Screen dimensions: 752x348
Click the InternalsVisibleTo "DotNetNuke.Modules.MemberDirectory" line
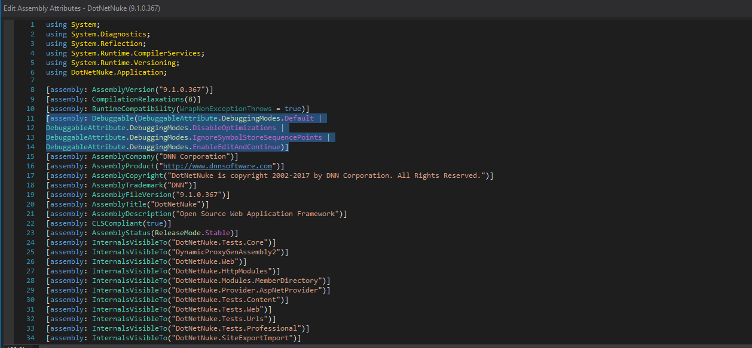(x=188, y=281)
